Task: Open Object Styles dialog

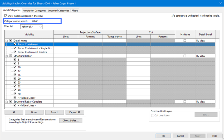Action: click(71, 120)
